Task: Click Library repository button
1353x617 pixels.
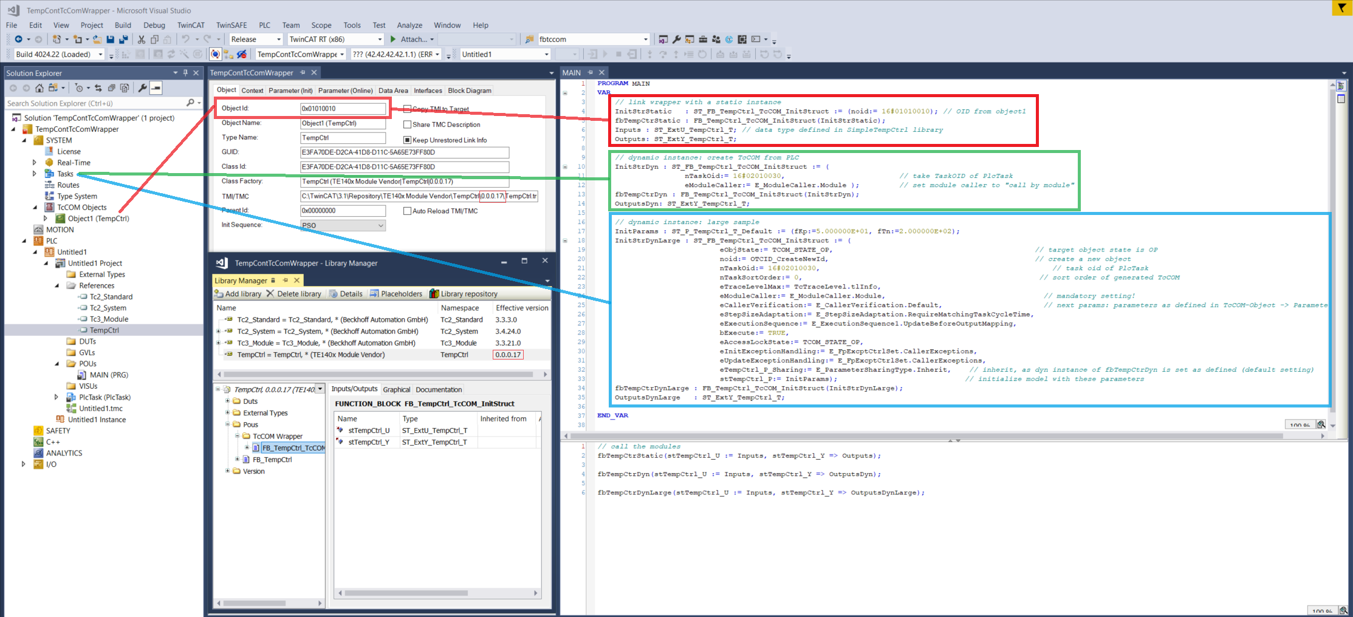Action: coord(464,294)
